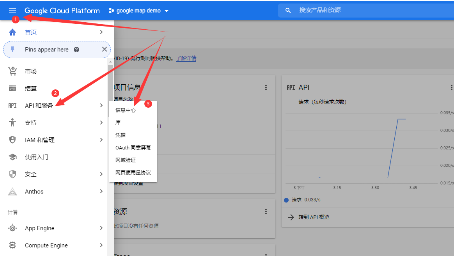Viewport: 454px width, 256px height.
Task: Open 市场 in the side menu
Action: pos(31,71)
